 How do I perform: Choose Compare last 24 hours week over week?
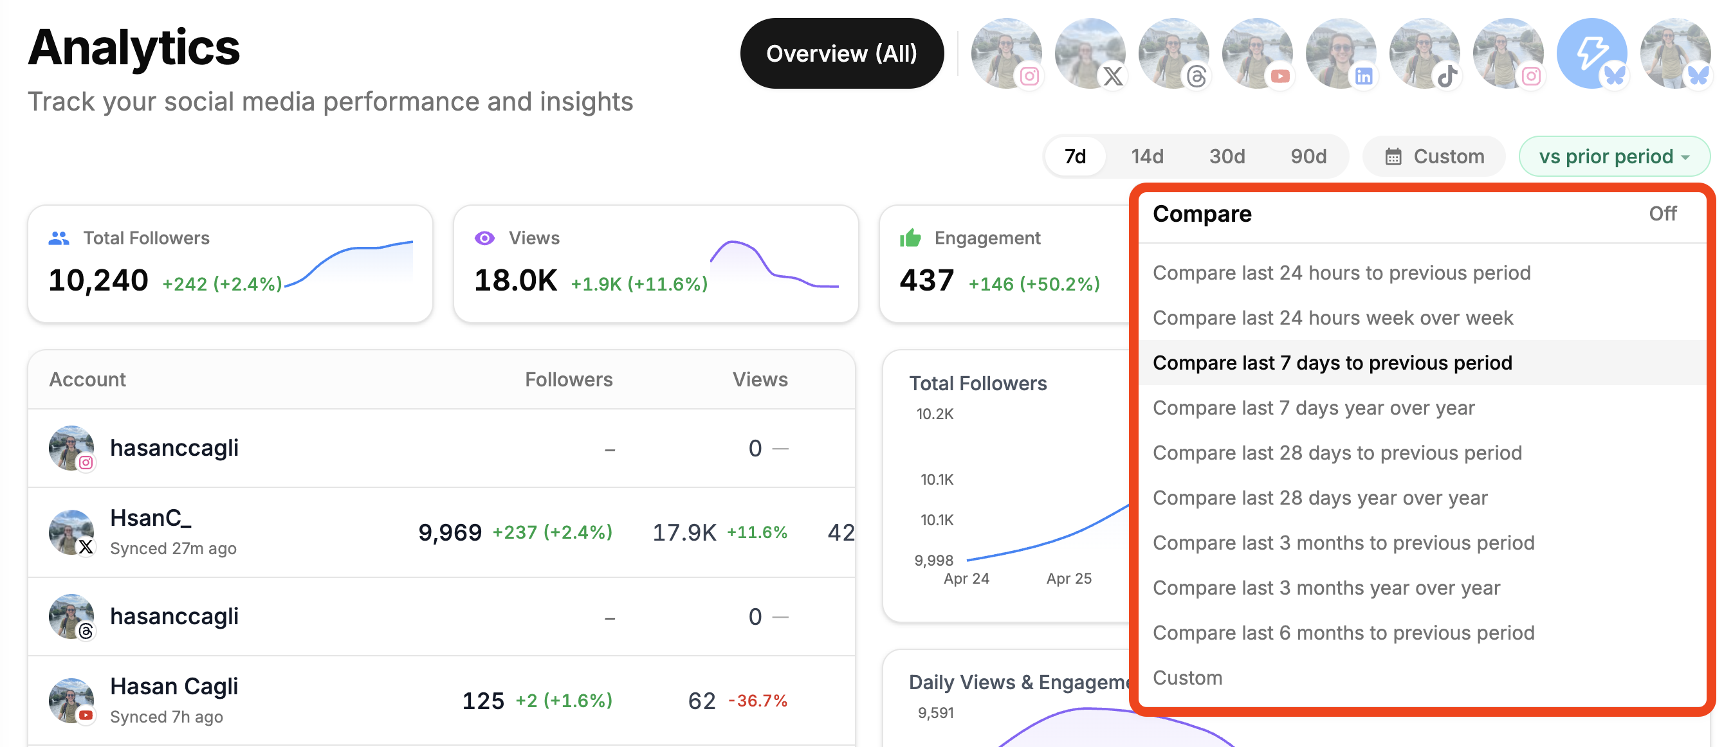1422,318
